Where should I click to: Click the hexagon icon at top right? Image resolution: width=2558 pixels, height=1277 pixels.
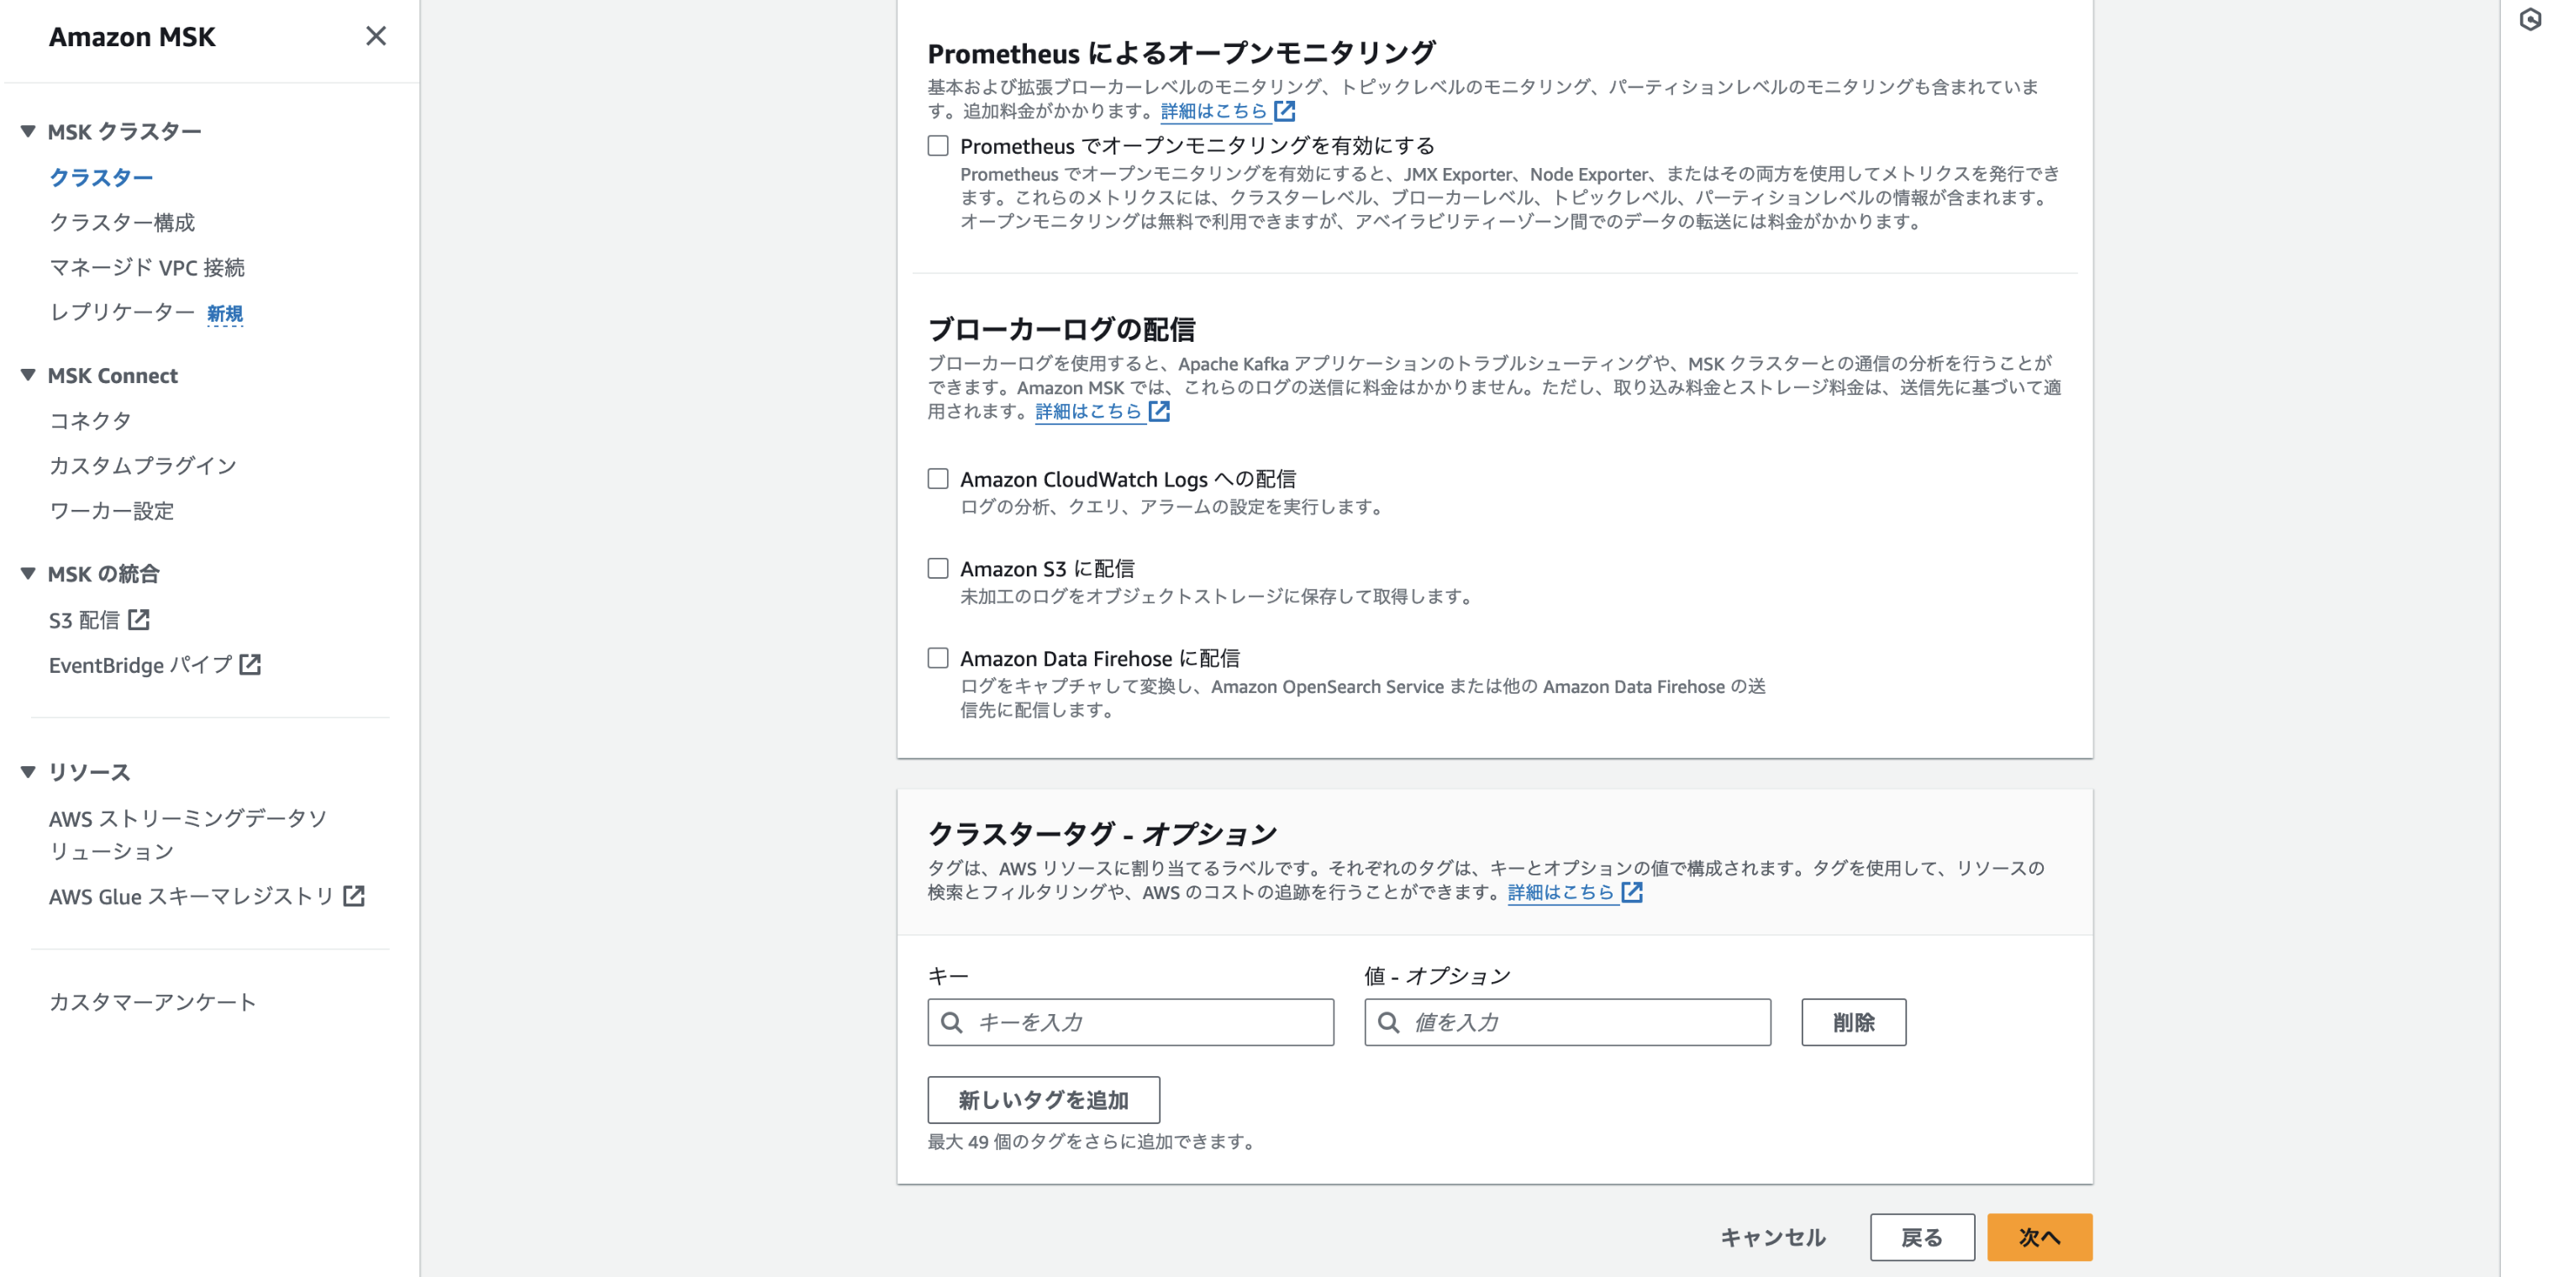click(x=2529, y=20)
